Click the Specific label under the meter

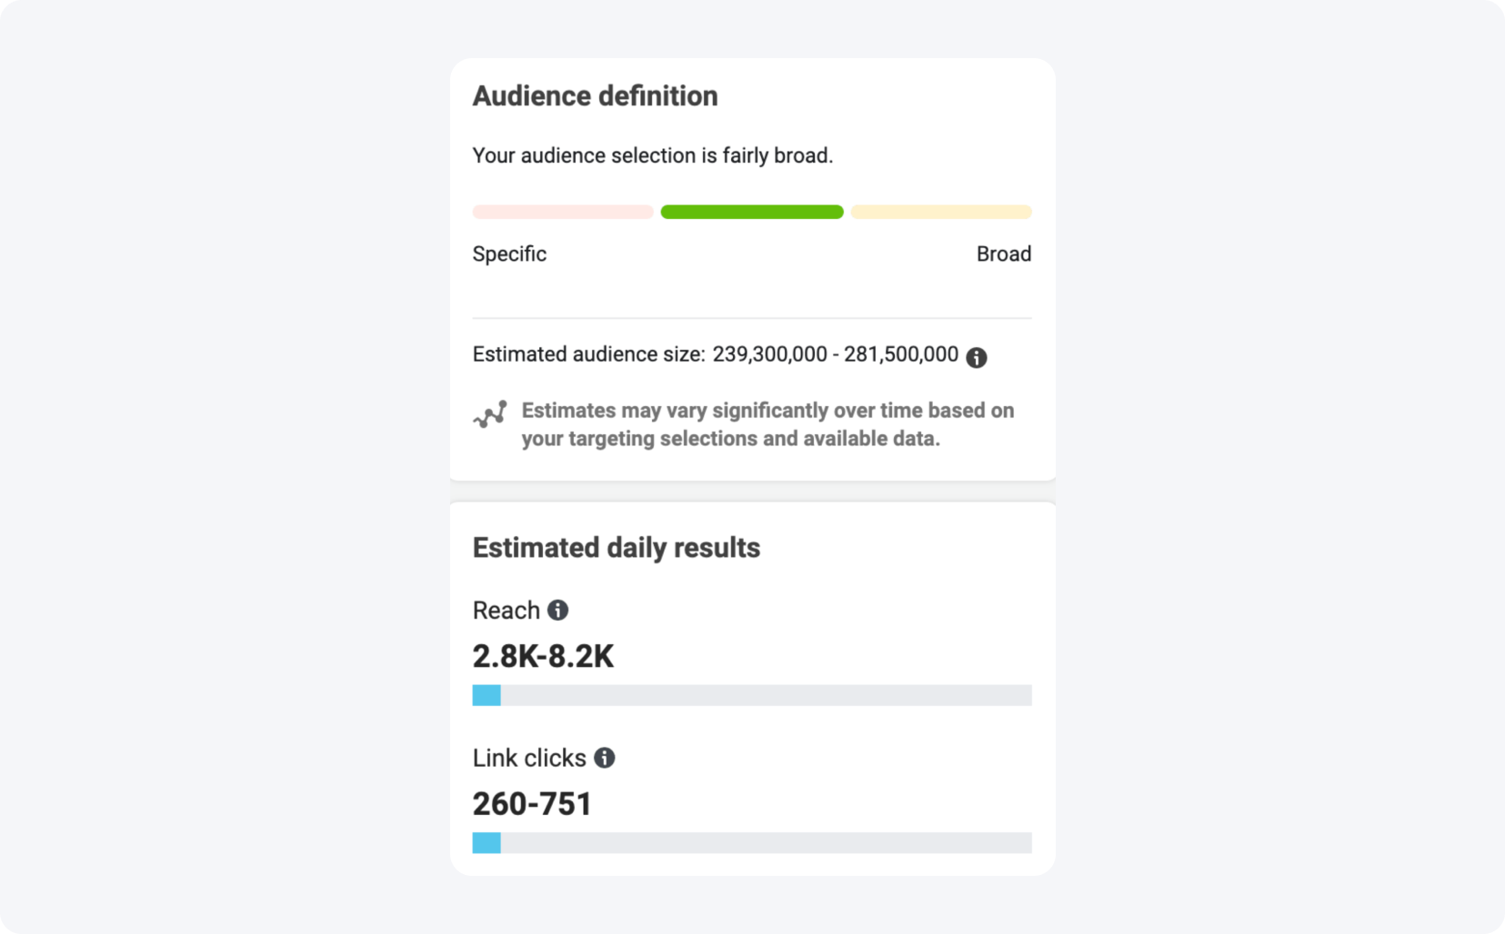pos(508,254)
